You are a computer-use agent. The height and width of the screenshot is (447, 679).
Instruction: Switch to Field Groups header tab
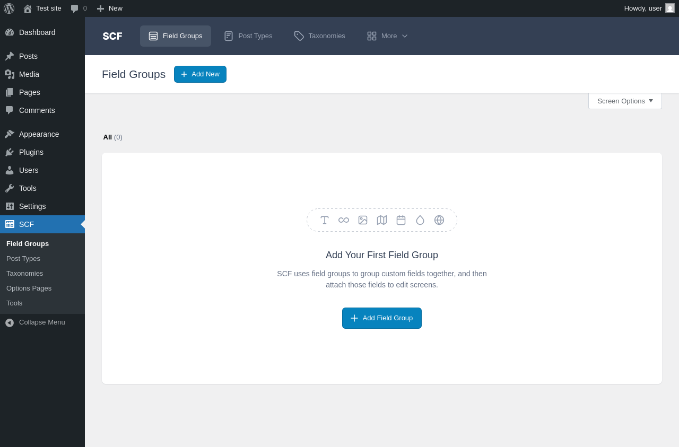176,36
